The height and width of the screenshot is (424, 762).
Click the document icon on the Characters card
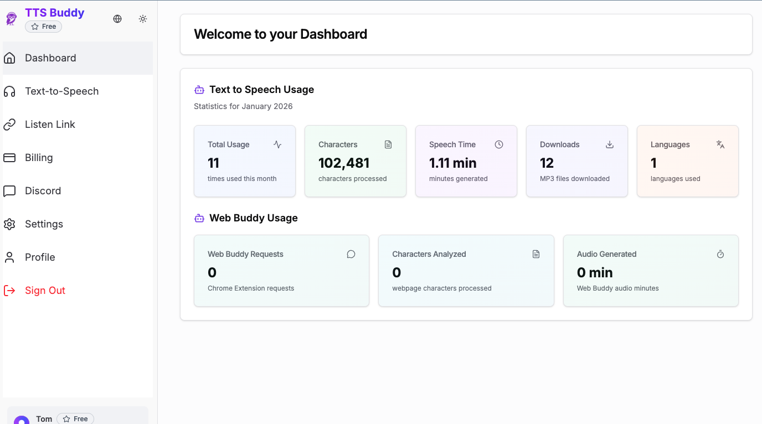tap(388, 144)
